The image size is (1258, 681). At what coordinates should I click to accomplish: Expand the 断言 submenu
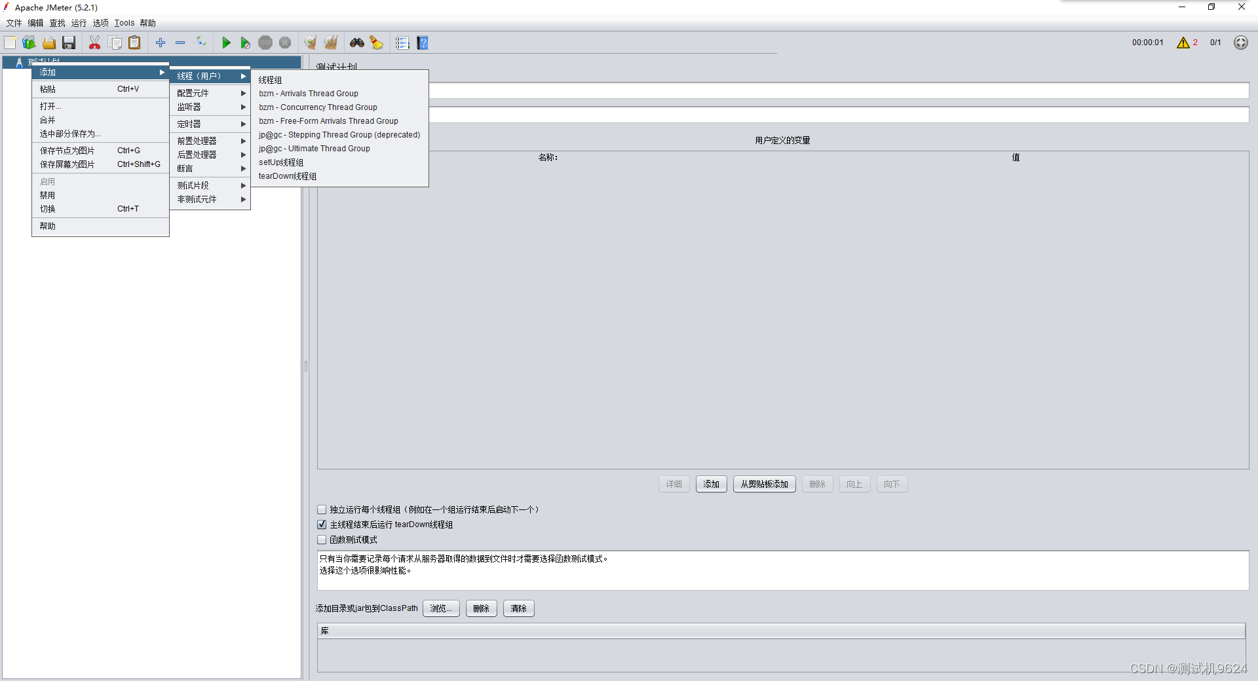coord(210,168)
